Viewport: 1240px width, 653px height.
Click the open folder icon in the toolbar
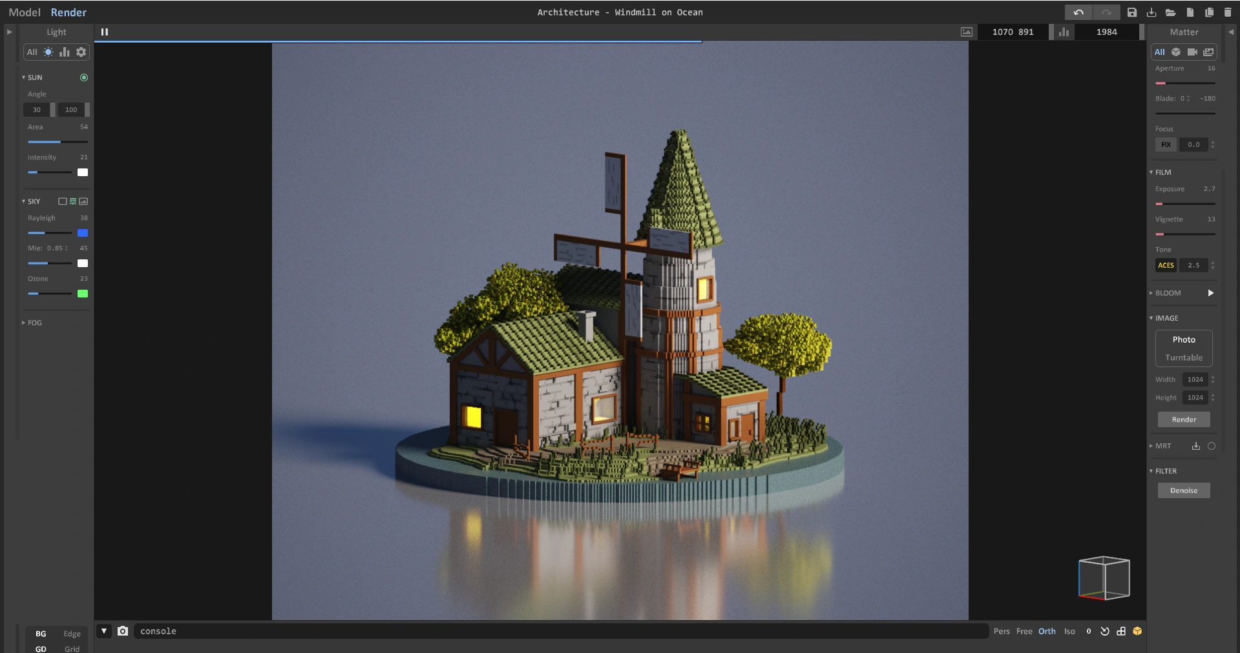pyautogui.click(x=1170, y=12)
